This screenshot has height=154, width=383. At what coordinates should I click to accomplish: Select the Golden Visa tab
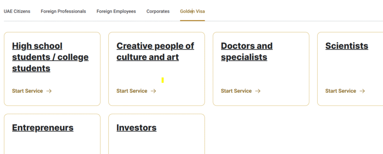pyautogui.click(x=193, y=12)
